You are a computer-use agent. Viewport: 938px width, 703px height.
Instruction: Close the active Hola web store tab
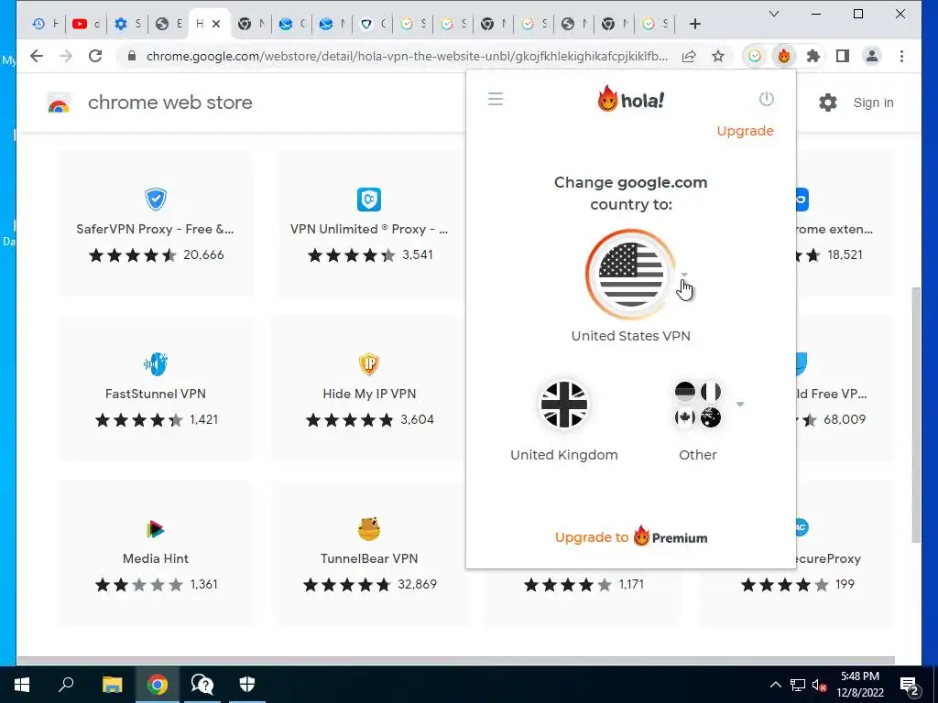(216, 24)
